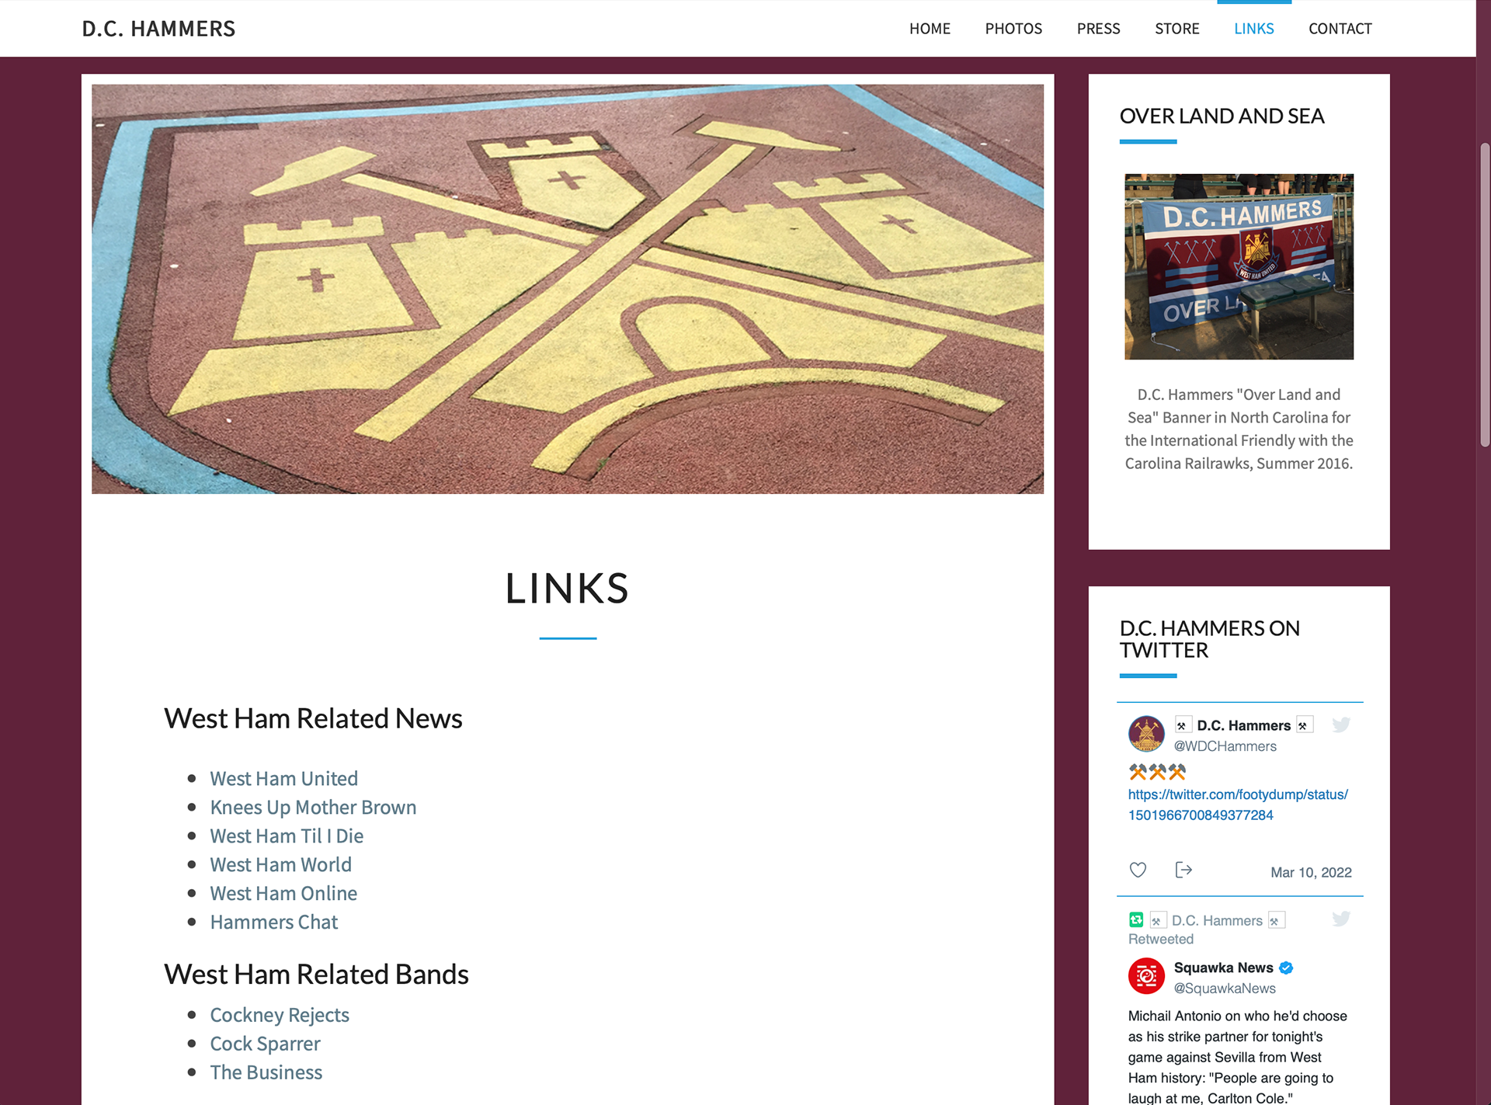Click the D.C. HAMMERS site title

coord(158,29)
